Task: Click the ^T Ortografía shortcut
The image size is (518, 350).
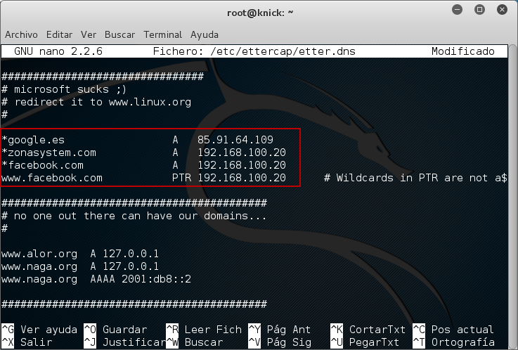Action: [x=453, y=342]
